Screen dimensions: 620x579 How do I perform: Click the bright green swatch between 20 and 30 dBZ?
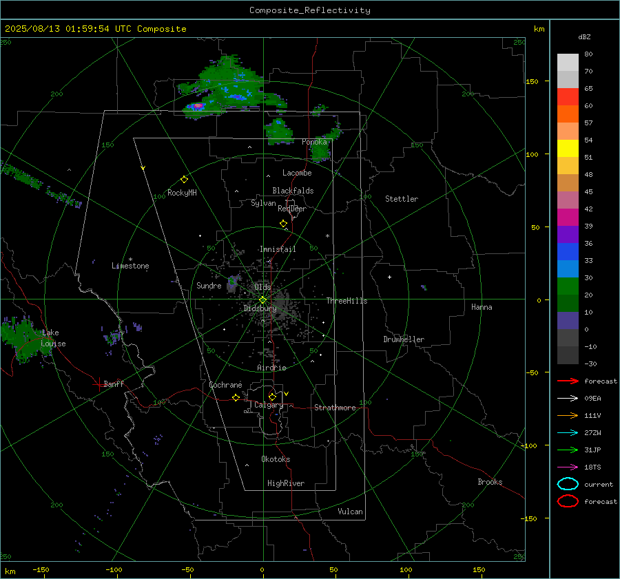pyautogui.click(x=568, y=286)
